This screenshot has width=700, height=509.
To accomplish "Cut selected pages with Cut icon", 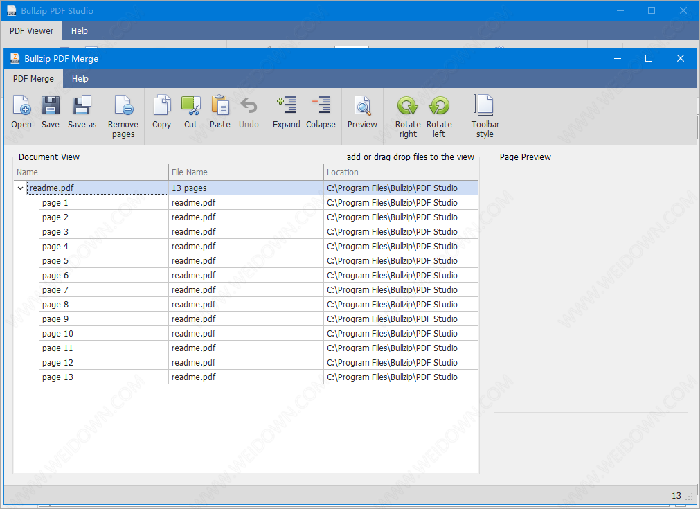I will 190,106.
